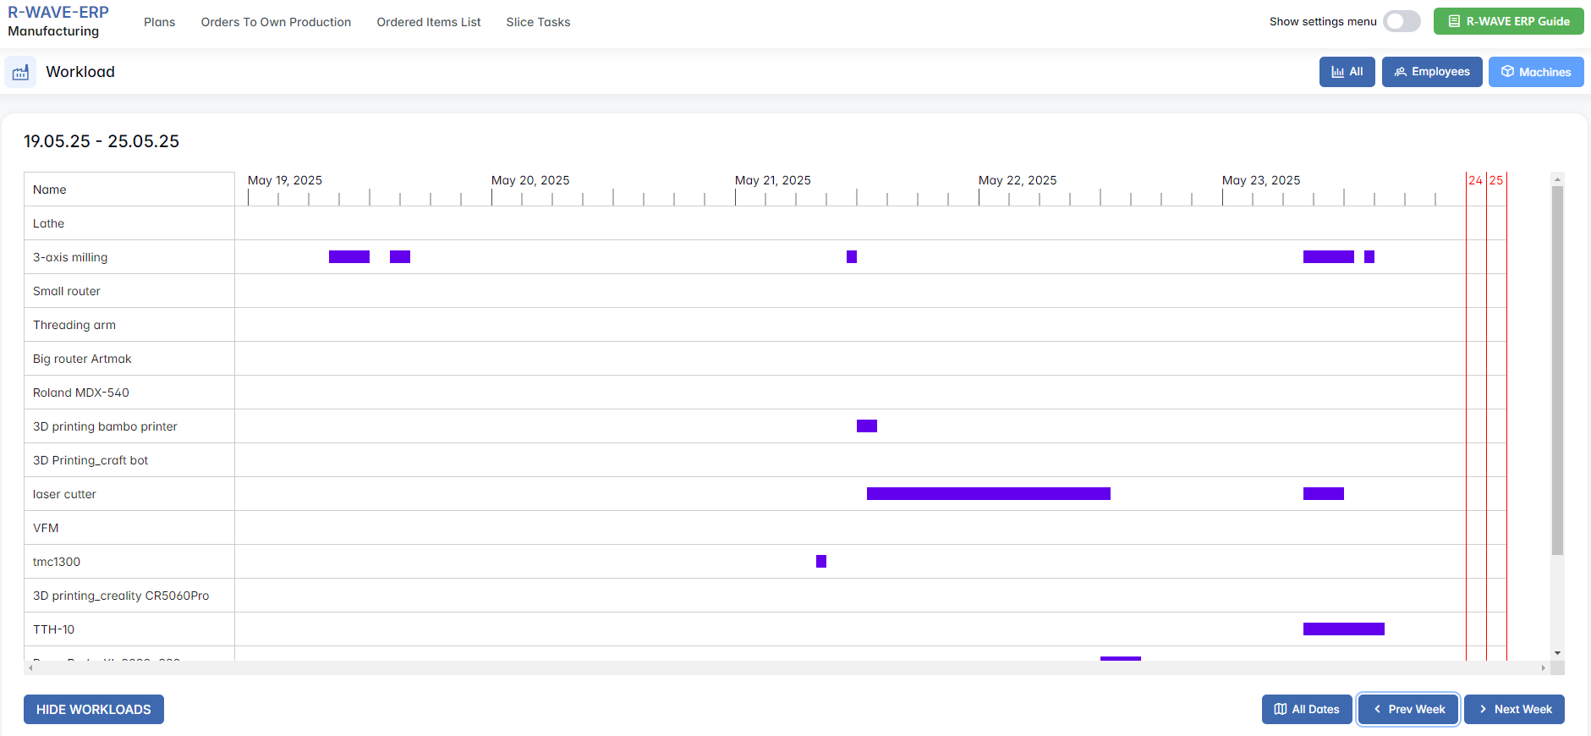The height and width of the screenshot is (736, 1591).
Task: Open Ordered Items List page
Action: coord(428,22)
